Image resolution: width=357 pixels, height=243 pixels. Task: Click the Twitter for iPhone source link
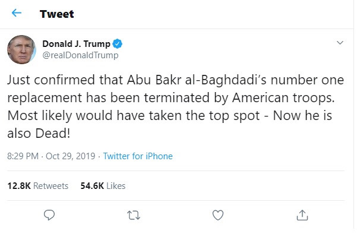click(x=138, y=156)
